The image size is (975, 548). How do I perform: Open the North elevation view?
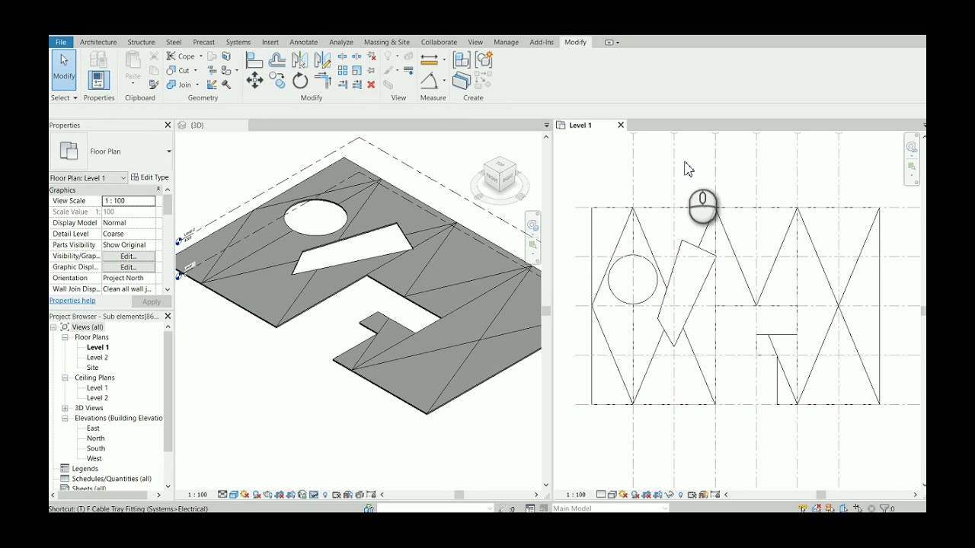pos(95,438)
